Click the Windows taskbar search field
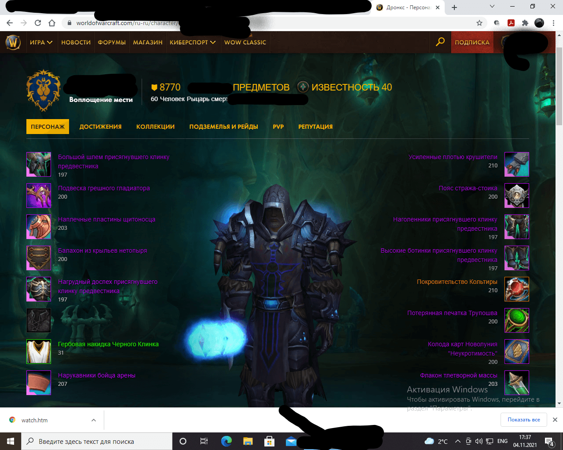The height and width of the screenshot is (450, 563). [x=97, y=441]
